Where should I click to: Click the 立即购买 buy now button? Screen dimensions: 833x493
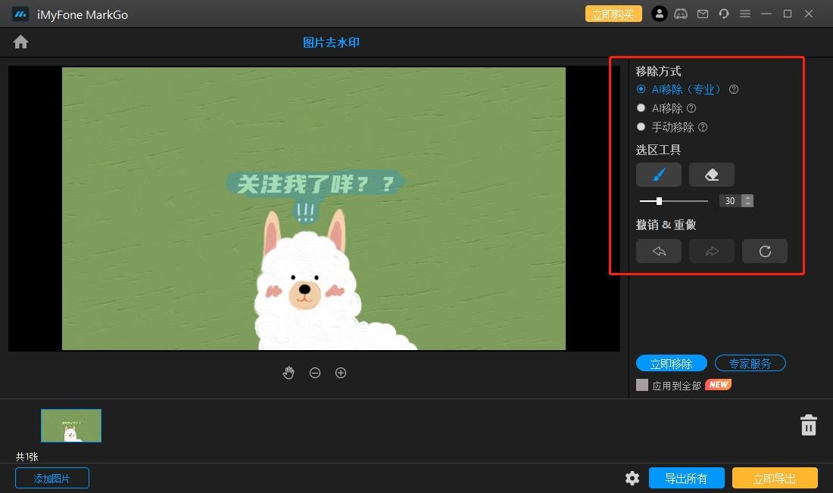[x=613, y=14]
